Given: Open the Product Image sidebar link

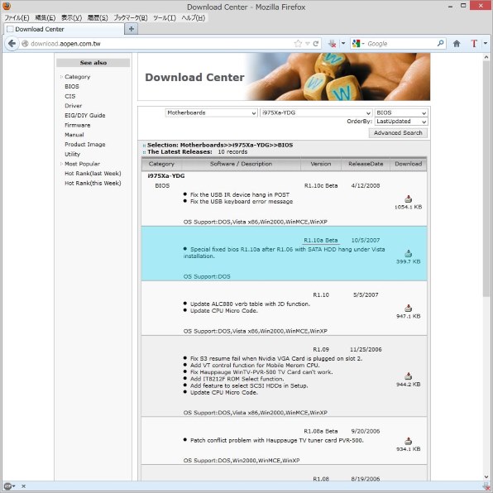Looking at the screenshot, I should pyautogui.click(x=85, y=144).
